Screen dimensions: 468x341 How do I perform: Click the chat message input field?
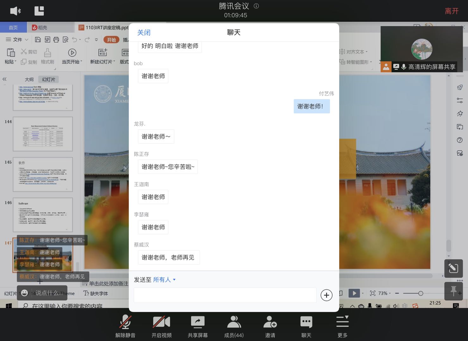click(225, 295)
